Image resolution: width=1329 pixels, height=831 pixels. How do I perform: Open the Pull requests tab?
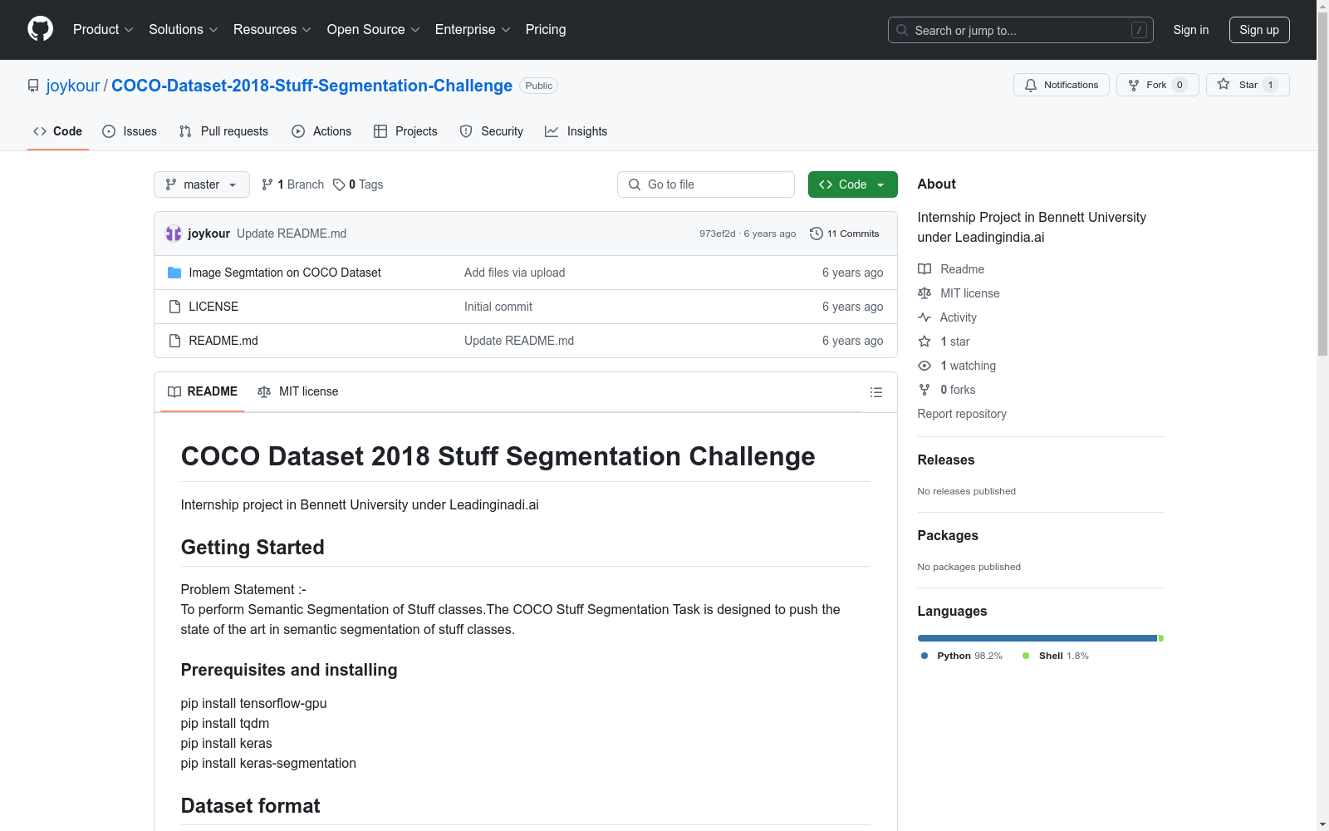coord(223,131)
